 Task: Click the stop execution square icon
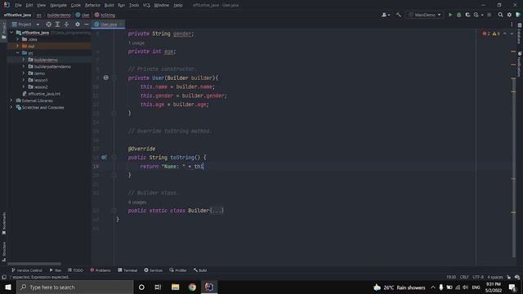tap(489, 15)
